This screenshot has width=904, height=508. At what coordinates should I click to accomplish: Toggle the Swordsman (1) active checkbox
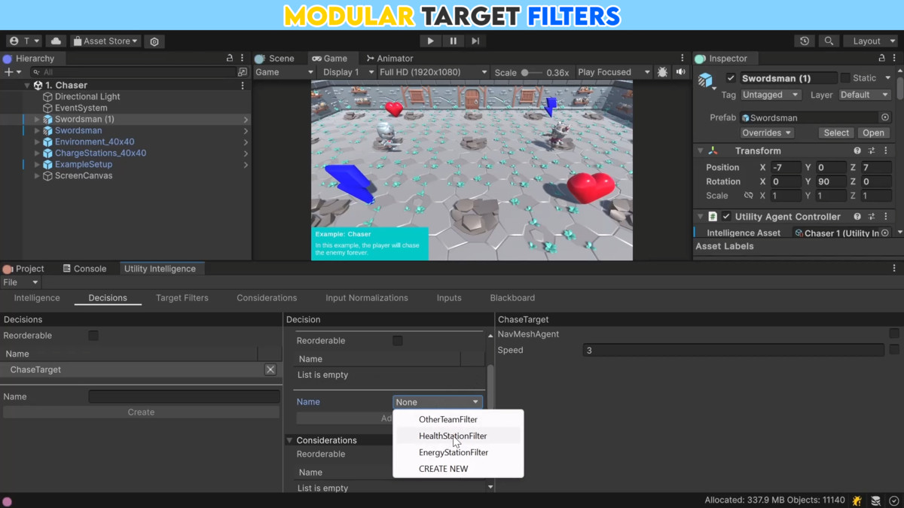pos(731,78)
